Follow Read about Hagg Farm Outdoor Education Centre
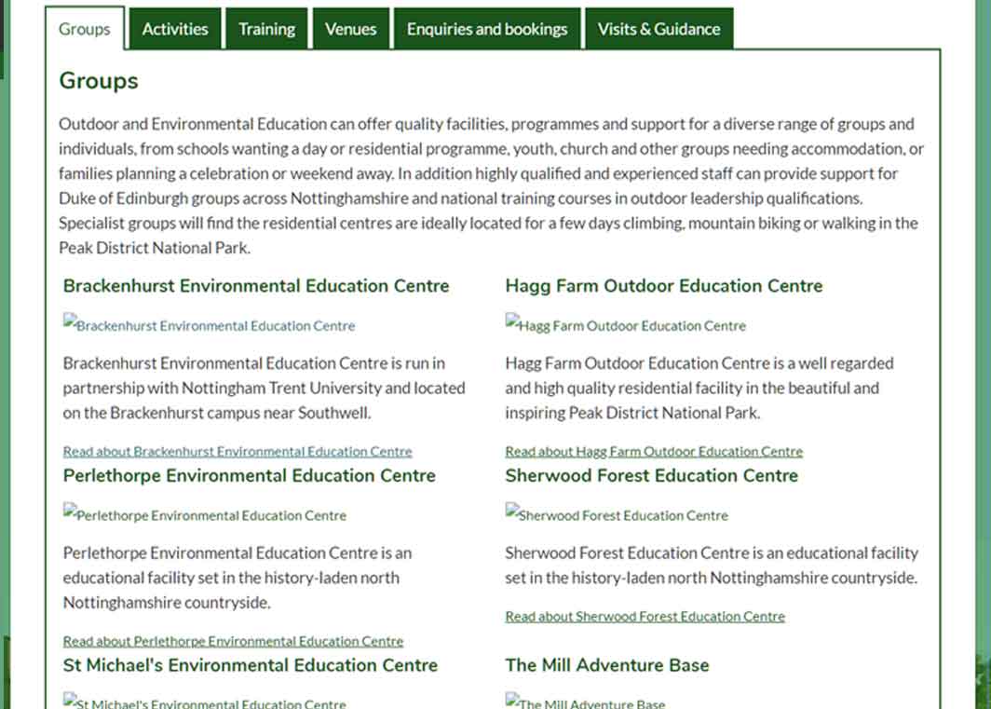991x709 pixels. coord(654,452)
